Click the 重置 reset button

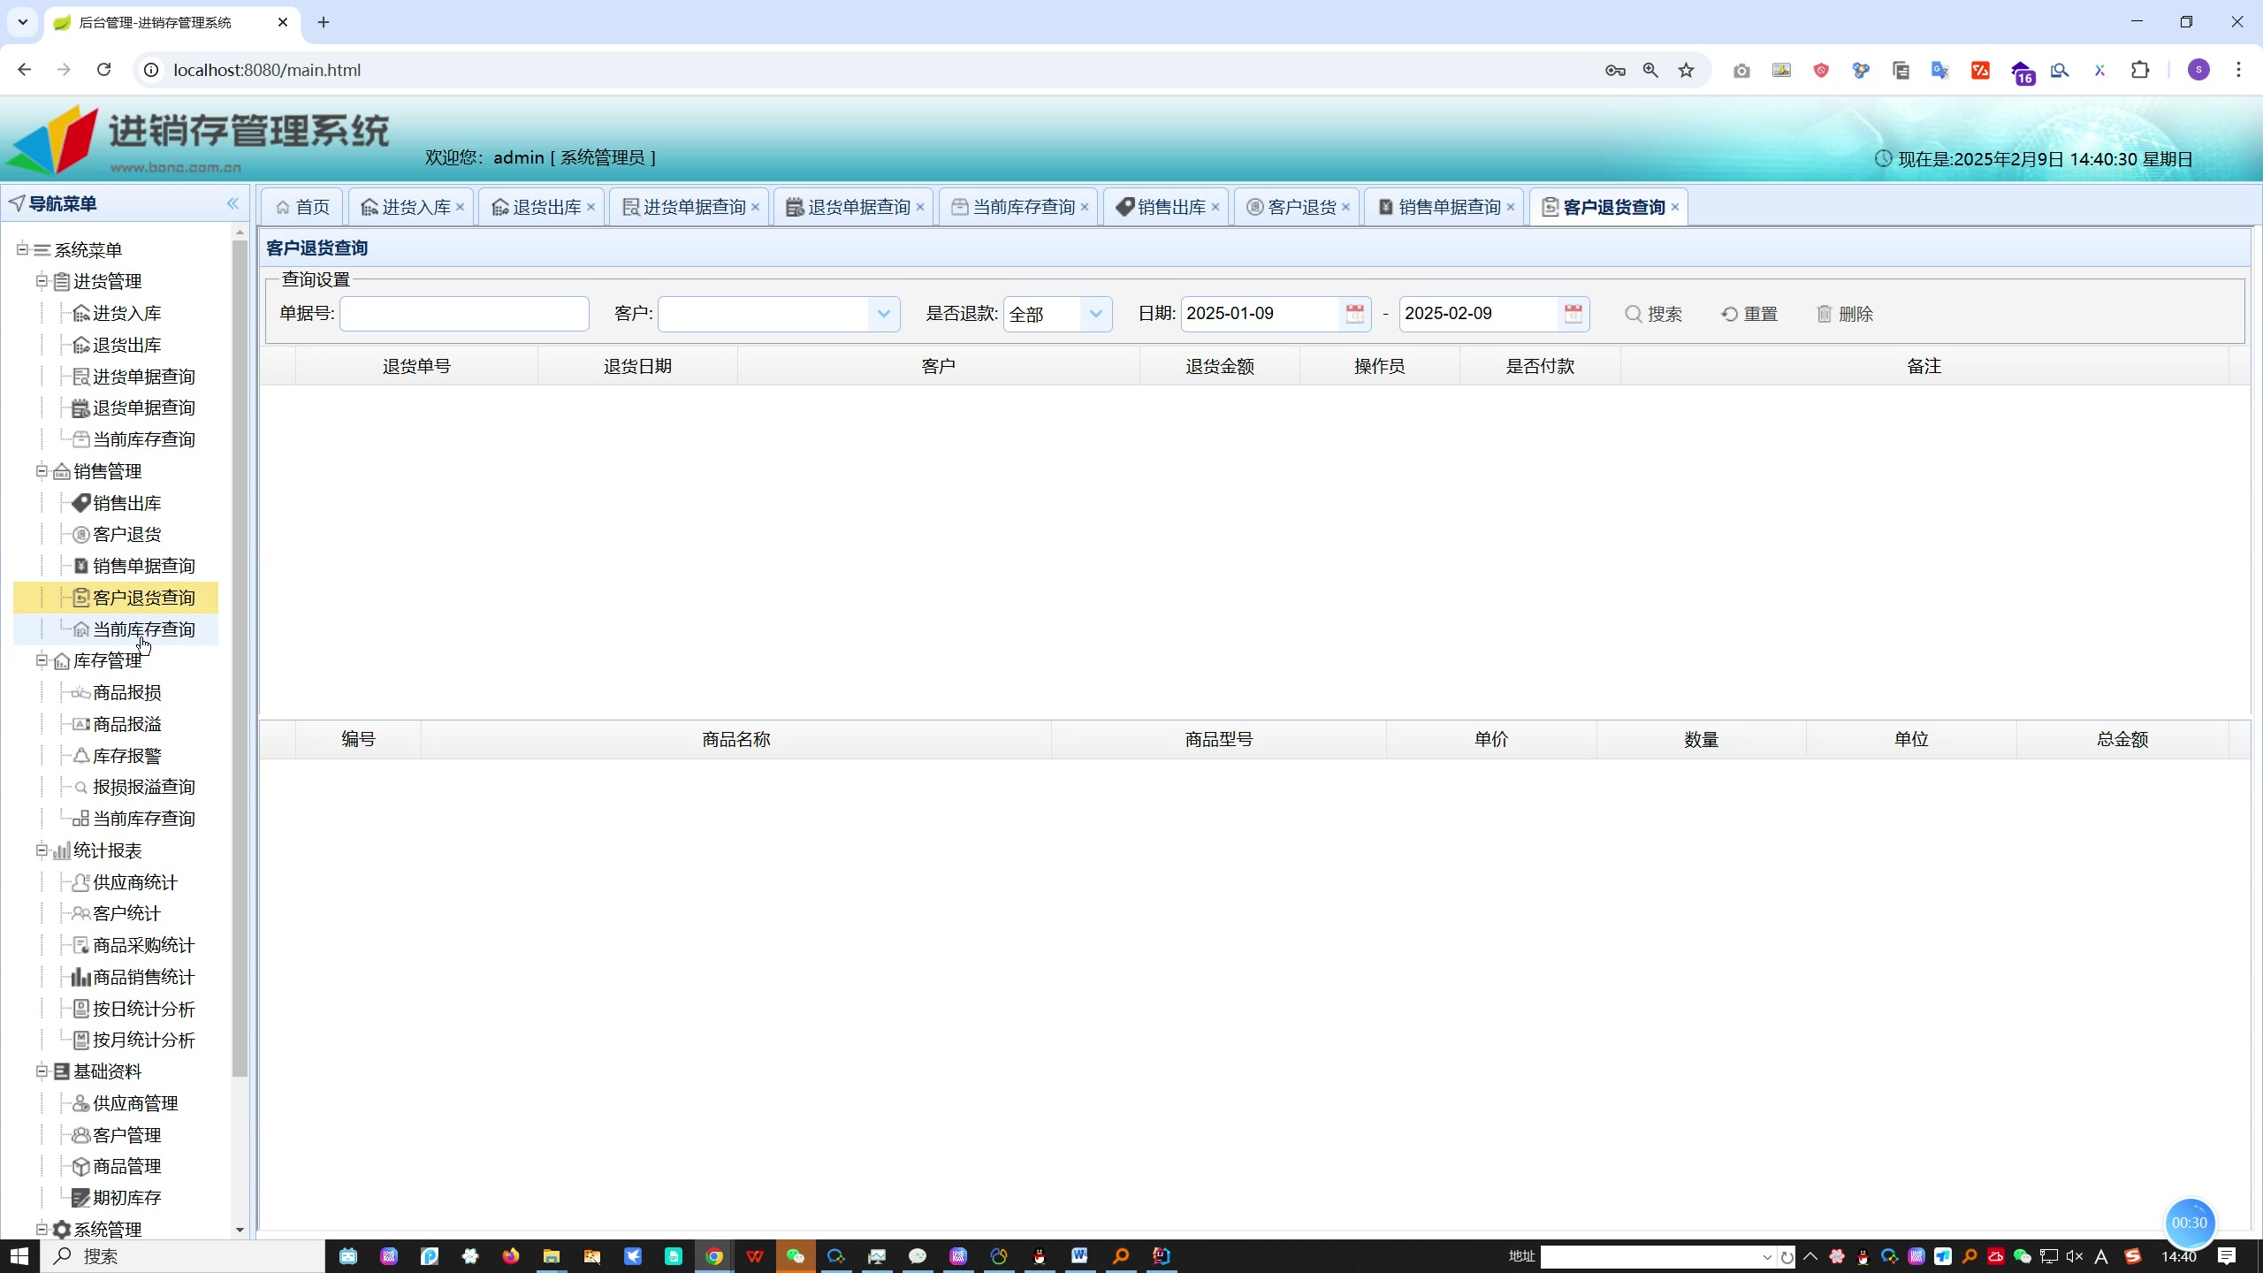pos(1749,314)
